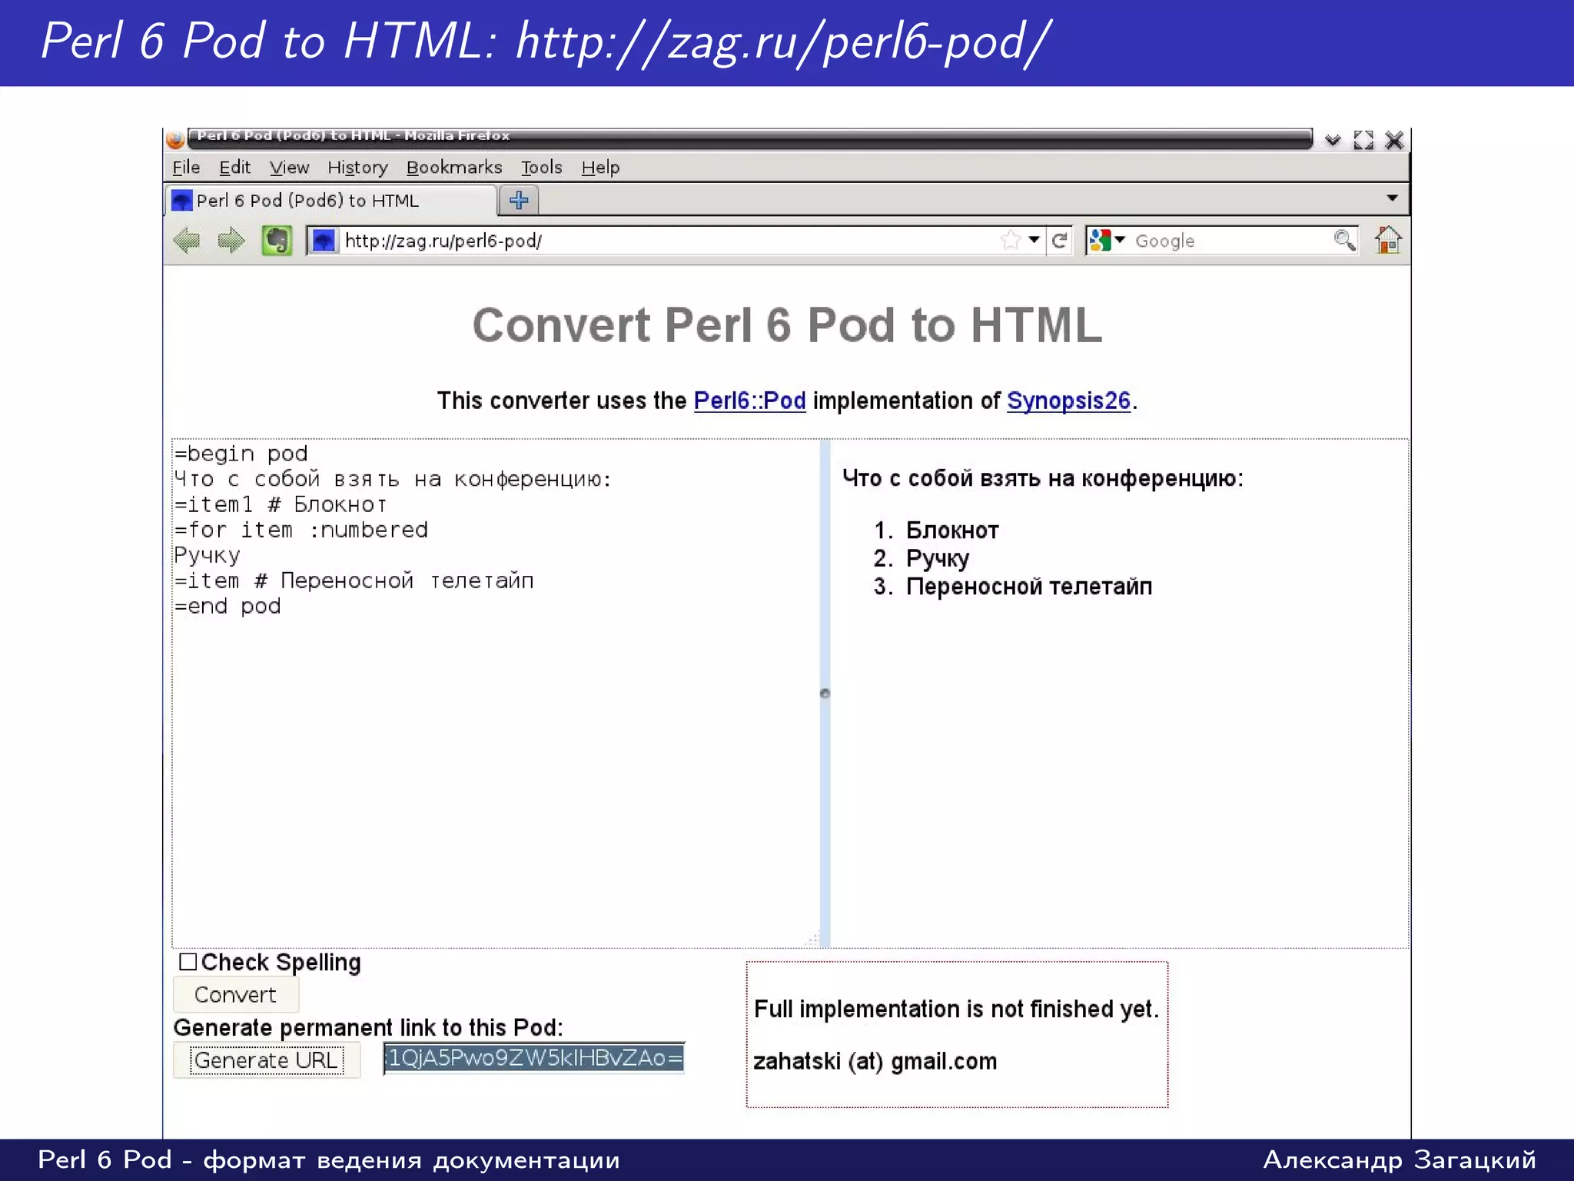Open the list all tabs dropdown
This screenshot has height=1181, width=1574.
tap(1392, 198)
